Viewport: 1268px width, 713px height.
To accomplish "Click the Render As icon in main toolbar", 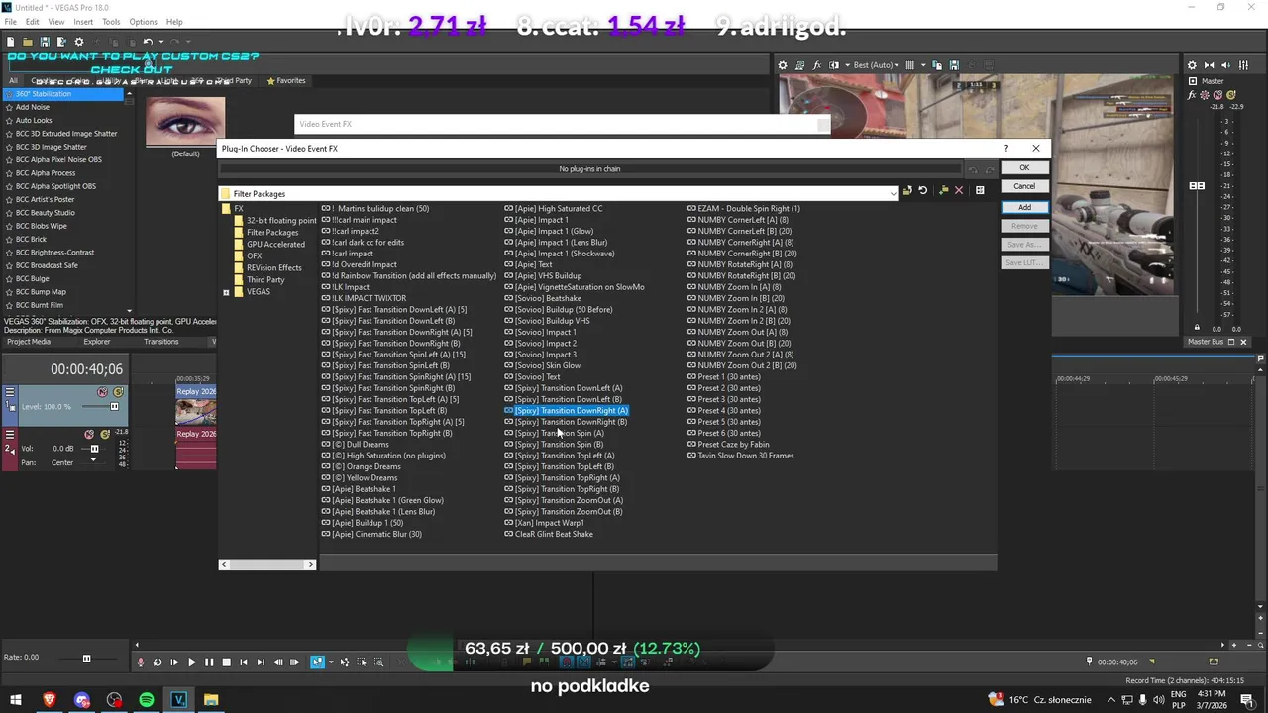I will click(60, 42).
